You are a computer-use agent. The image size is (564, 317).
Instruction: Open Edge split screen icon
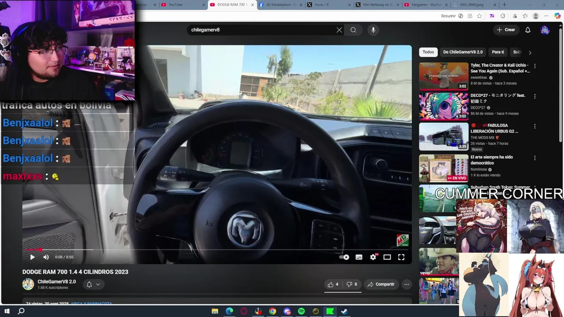(469, 16)
